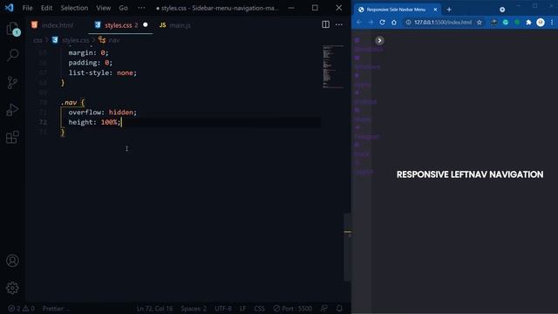Open the File menu
The width and height of the screenshot is (558, 314).
[27, 8]
